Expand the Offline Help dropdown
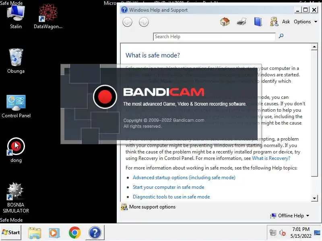322x241 pixels. [290, 216]
